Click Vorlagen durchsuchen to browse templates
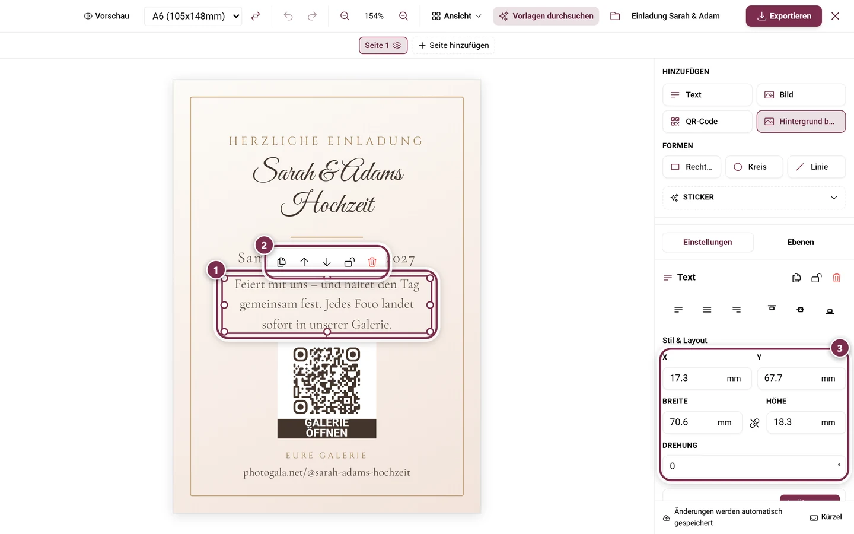 pos(546,16)
